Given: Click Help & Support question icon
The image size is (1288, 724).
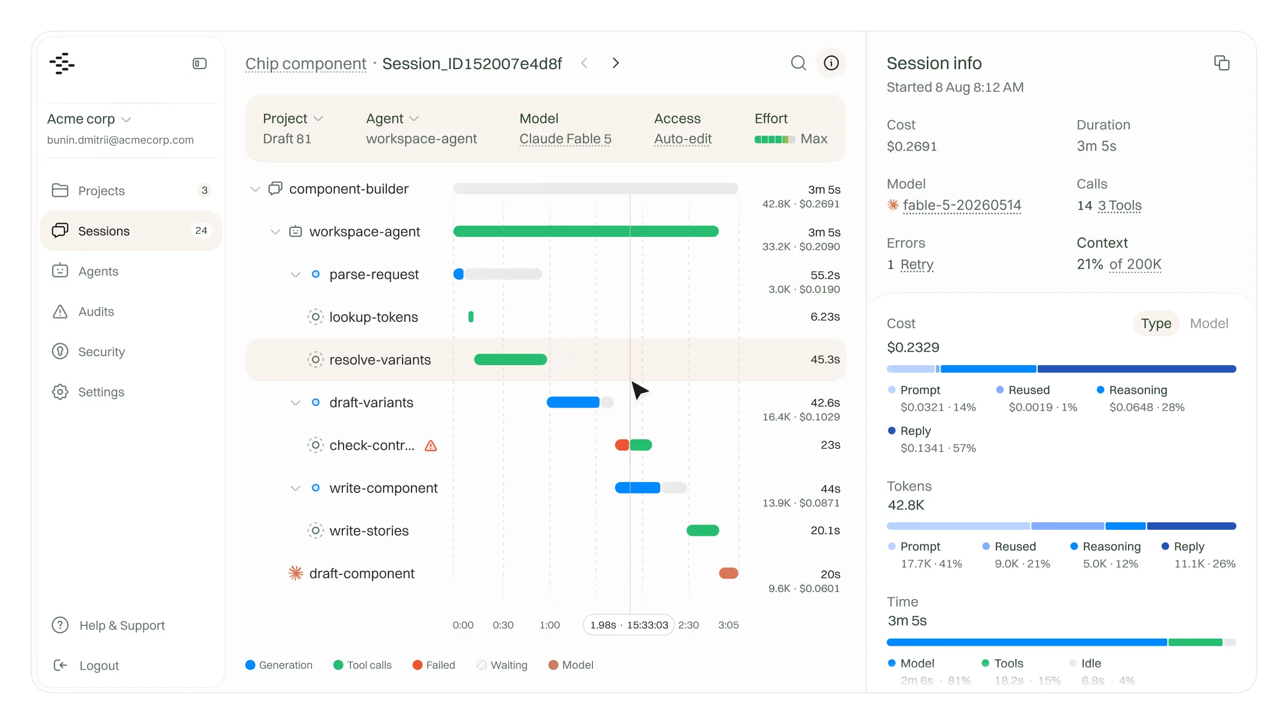Looking at the screenshot, I should pos(60,625).
